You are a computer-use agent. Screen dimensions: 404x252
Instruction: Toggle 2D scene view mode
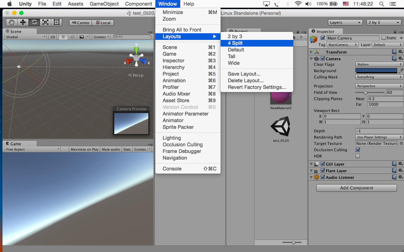53,37
